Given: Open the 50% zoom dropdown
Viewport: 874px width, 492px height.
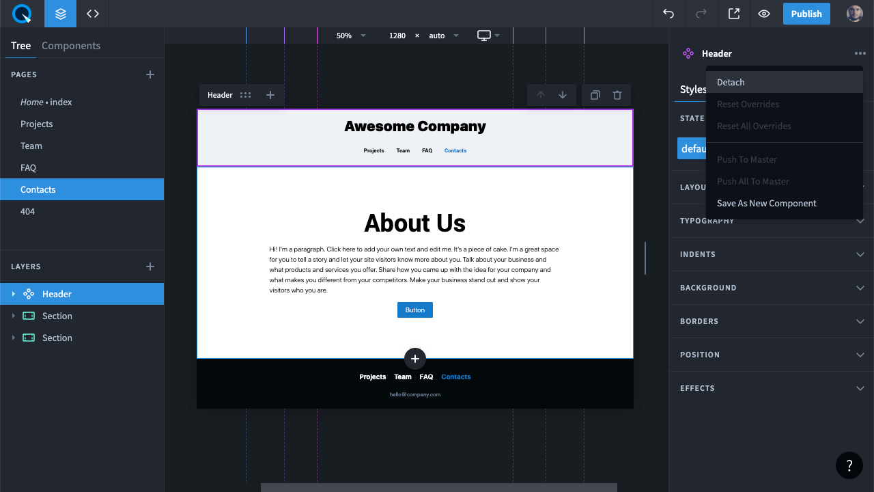Looking at the screenshot, I should click(351, 36).
